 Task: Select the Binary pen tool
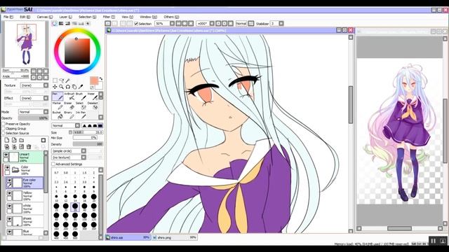[x=69, y=115]
